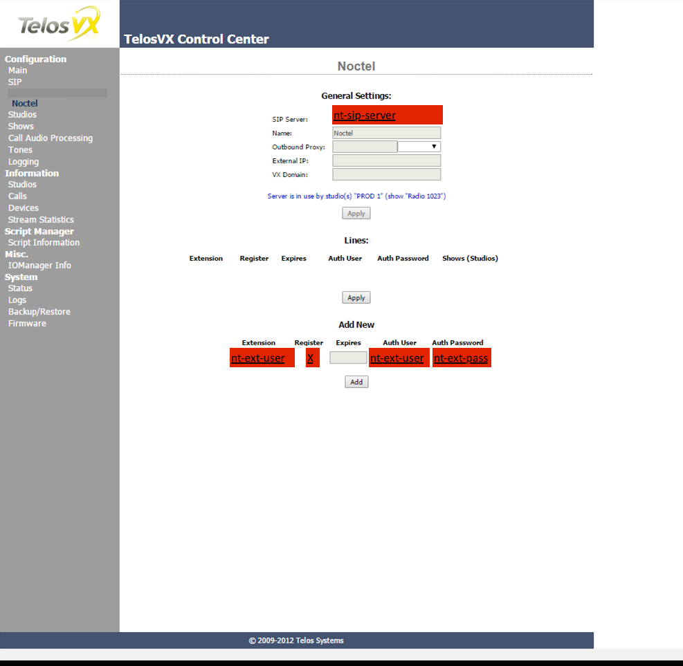This screenshot has height=666, width=683.
Task: Select the Noctel SIP server entry
Action: (25, 104)
